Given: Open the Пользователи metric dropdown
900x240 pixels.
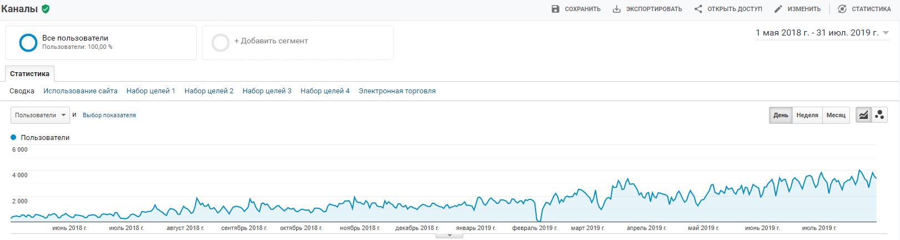Looking at the screenshot, I should tap(40, 115).
